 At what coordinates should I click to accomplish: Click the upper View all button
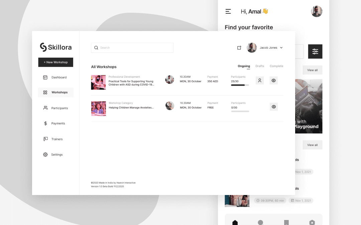(x=313, y=70)
